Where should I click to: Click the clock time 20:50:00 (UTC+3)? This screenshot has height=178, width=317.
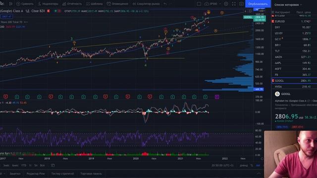(222, 165)
